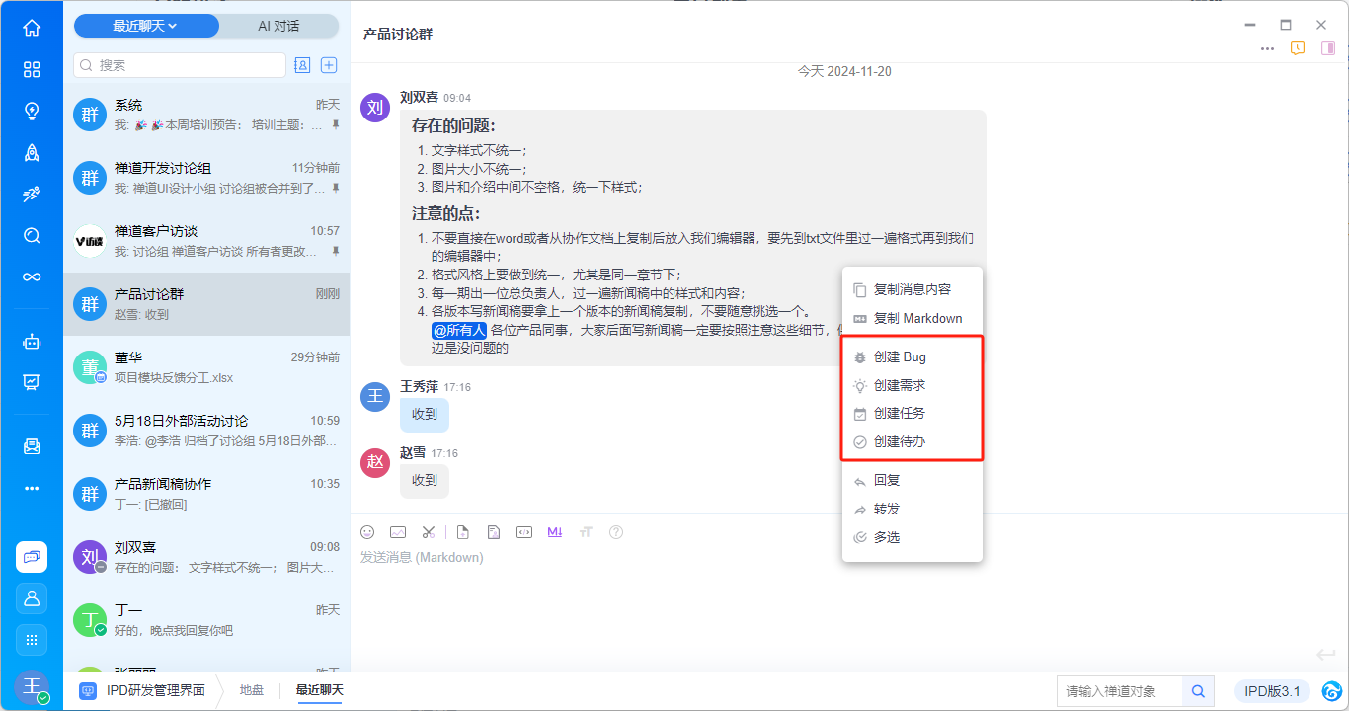Viewport: 1349px width, 711px height.
Task: Focus the 请输入禅道对象 input
Action: (x=1121, y=691)
